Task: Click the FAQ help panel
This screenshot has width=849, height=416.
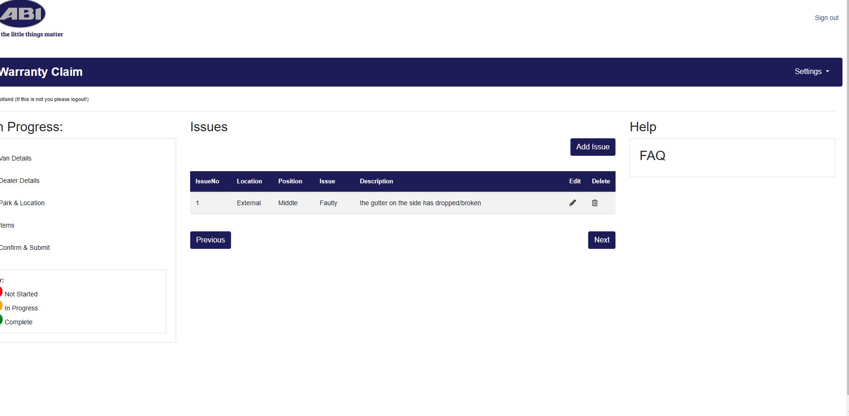Action: click(732, 157)
